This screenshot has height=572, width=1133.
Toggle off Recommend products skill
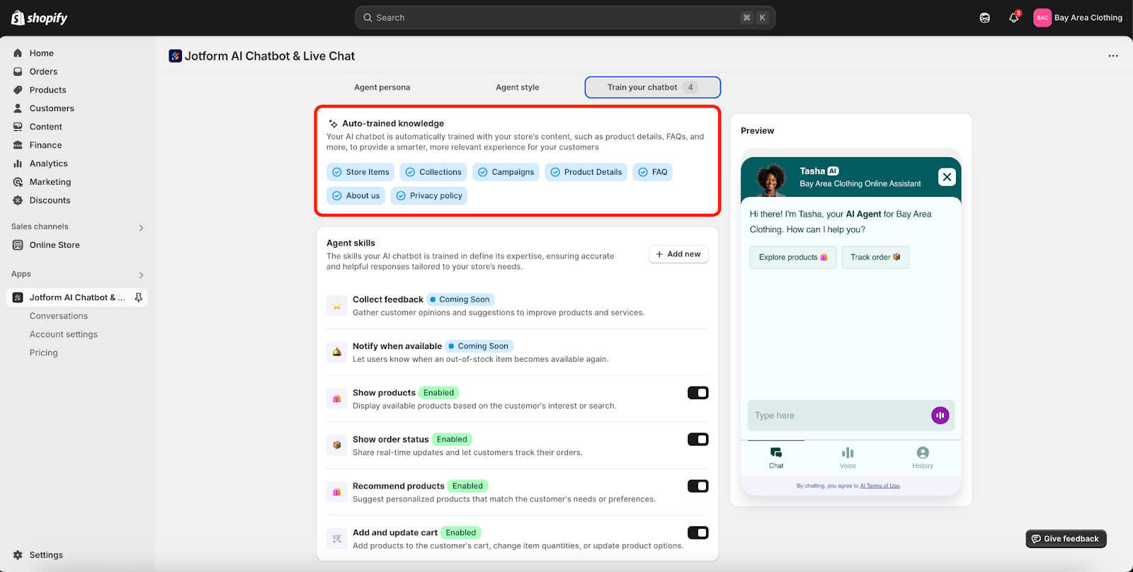coord(698,486)
